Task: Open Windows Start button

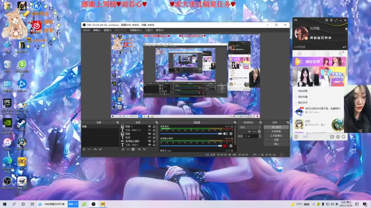Action: (x=5, y=204)
